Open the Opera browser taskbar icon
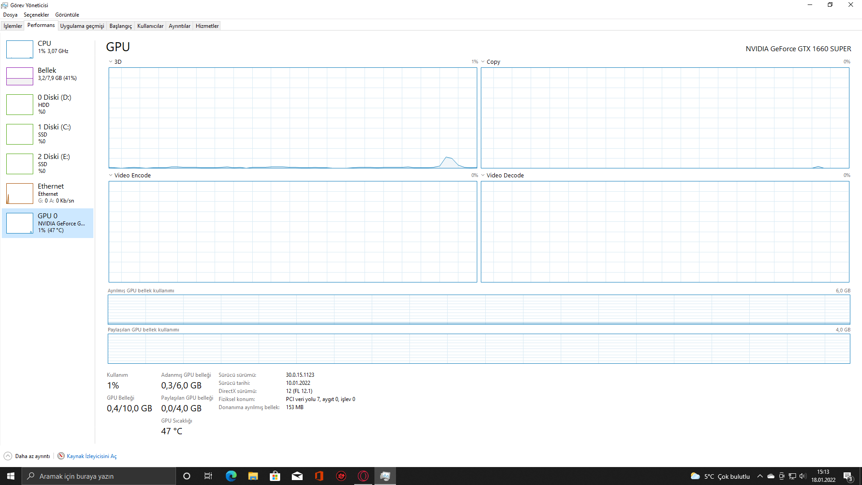Image resolution: width=862 pixels, height=485 pixels. pyautogui.click(x=363, y=476)
